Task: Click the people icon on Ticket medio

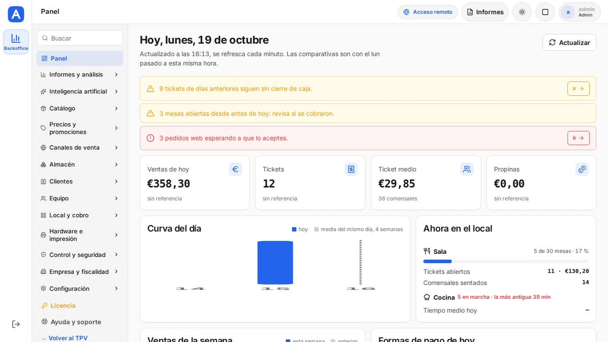Action: point(467,169)
